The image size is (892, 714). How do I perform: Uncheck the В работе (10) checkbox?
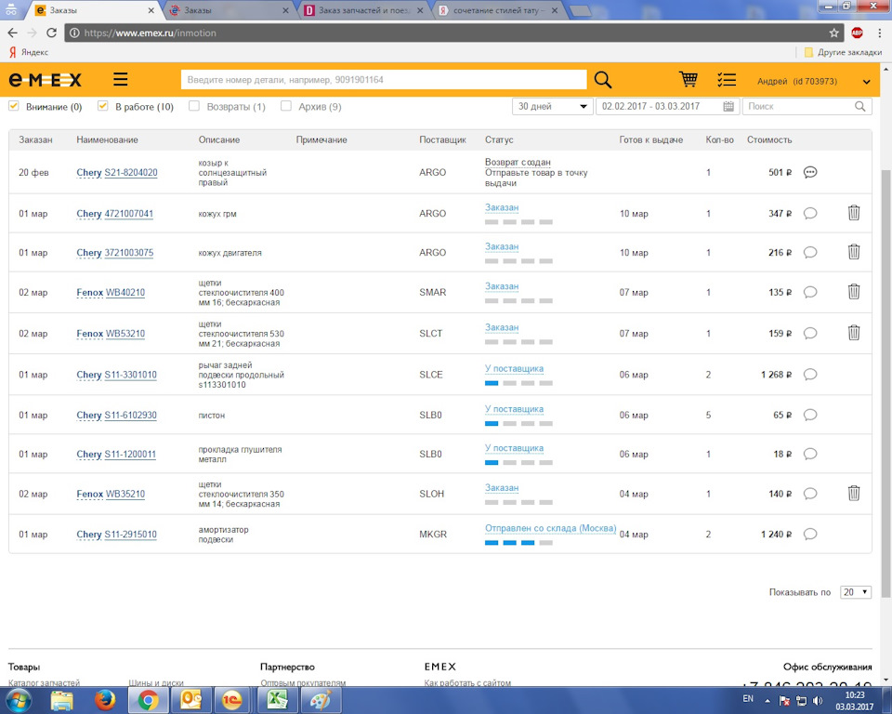coord(102,106)
